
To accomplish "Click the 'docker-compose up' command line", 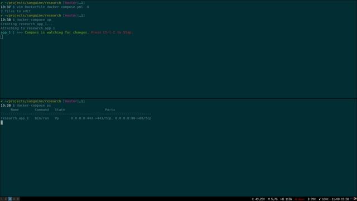I will [x=33, y=20].
